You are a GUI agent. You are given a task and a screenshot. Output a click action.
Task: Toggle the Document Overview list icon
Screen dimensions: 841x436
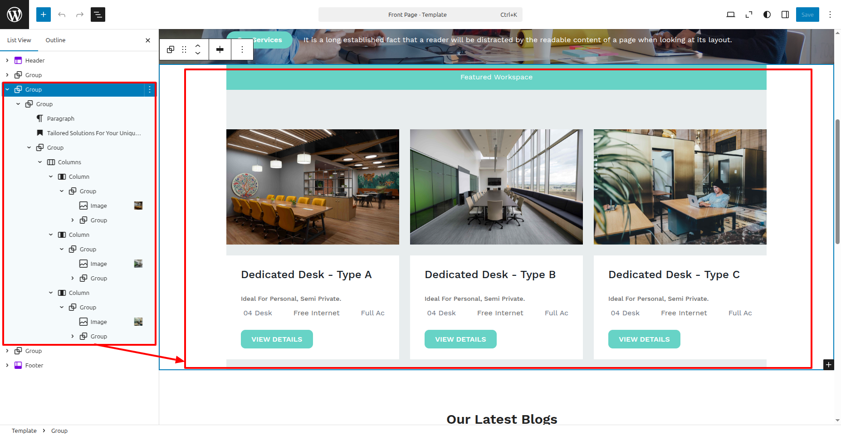click(x=98, y=15)
